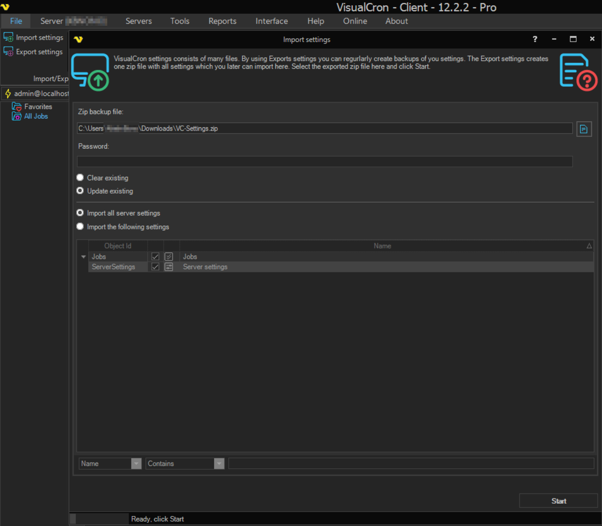Collapse the Jobs tree row arrow
The image size is (602, 526).
click(83, 257)
